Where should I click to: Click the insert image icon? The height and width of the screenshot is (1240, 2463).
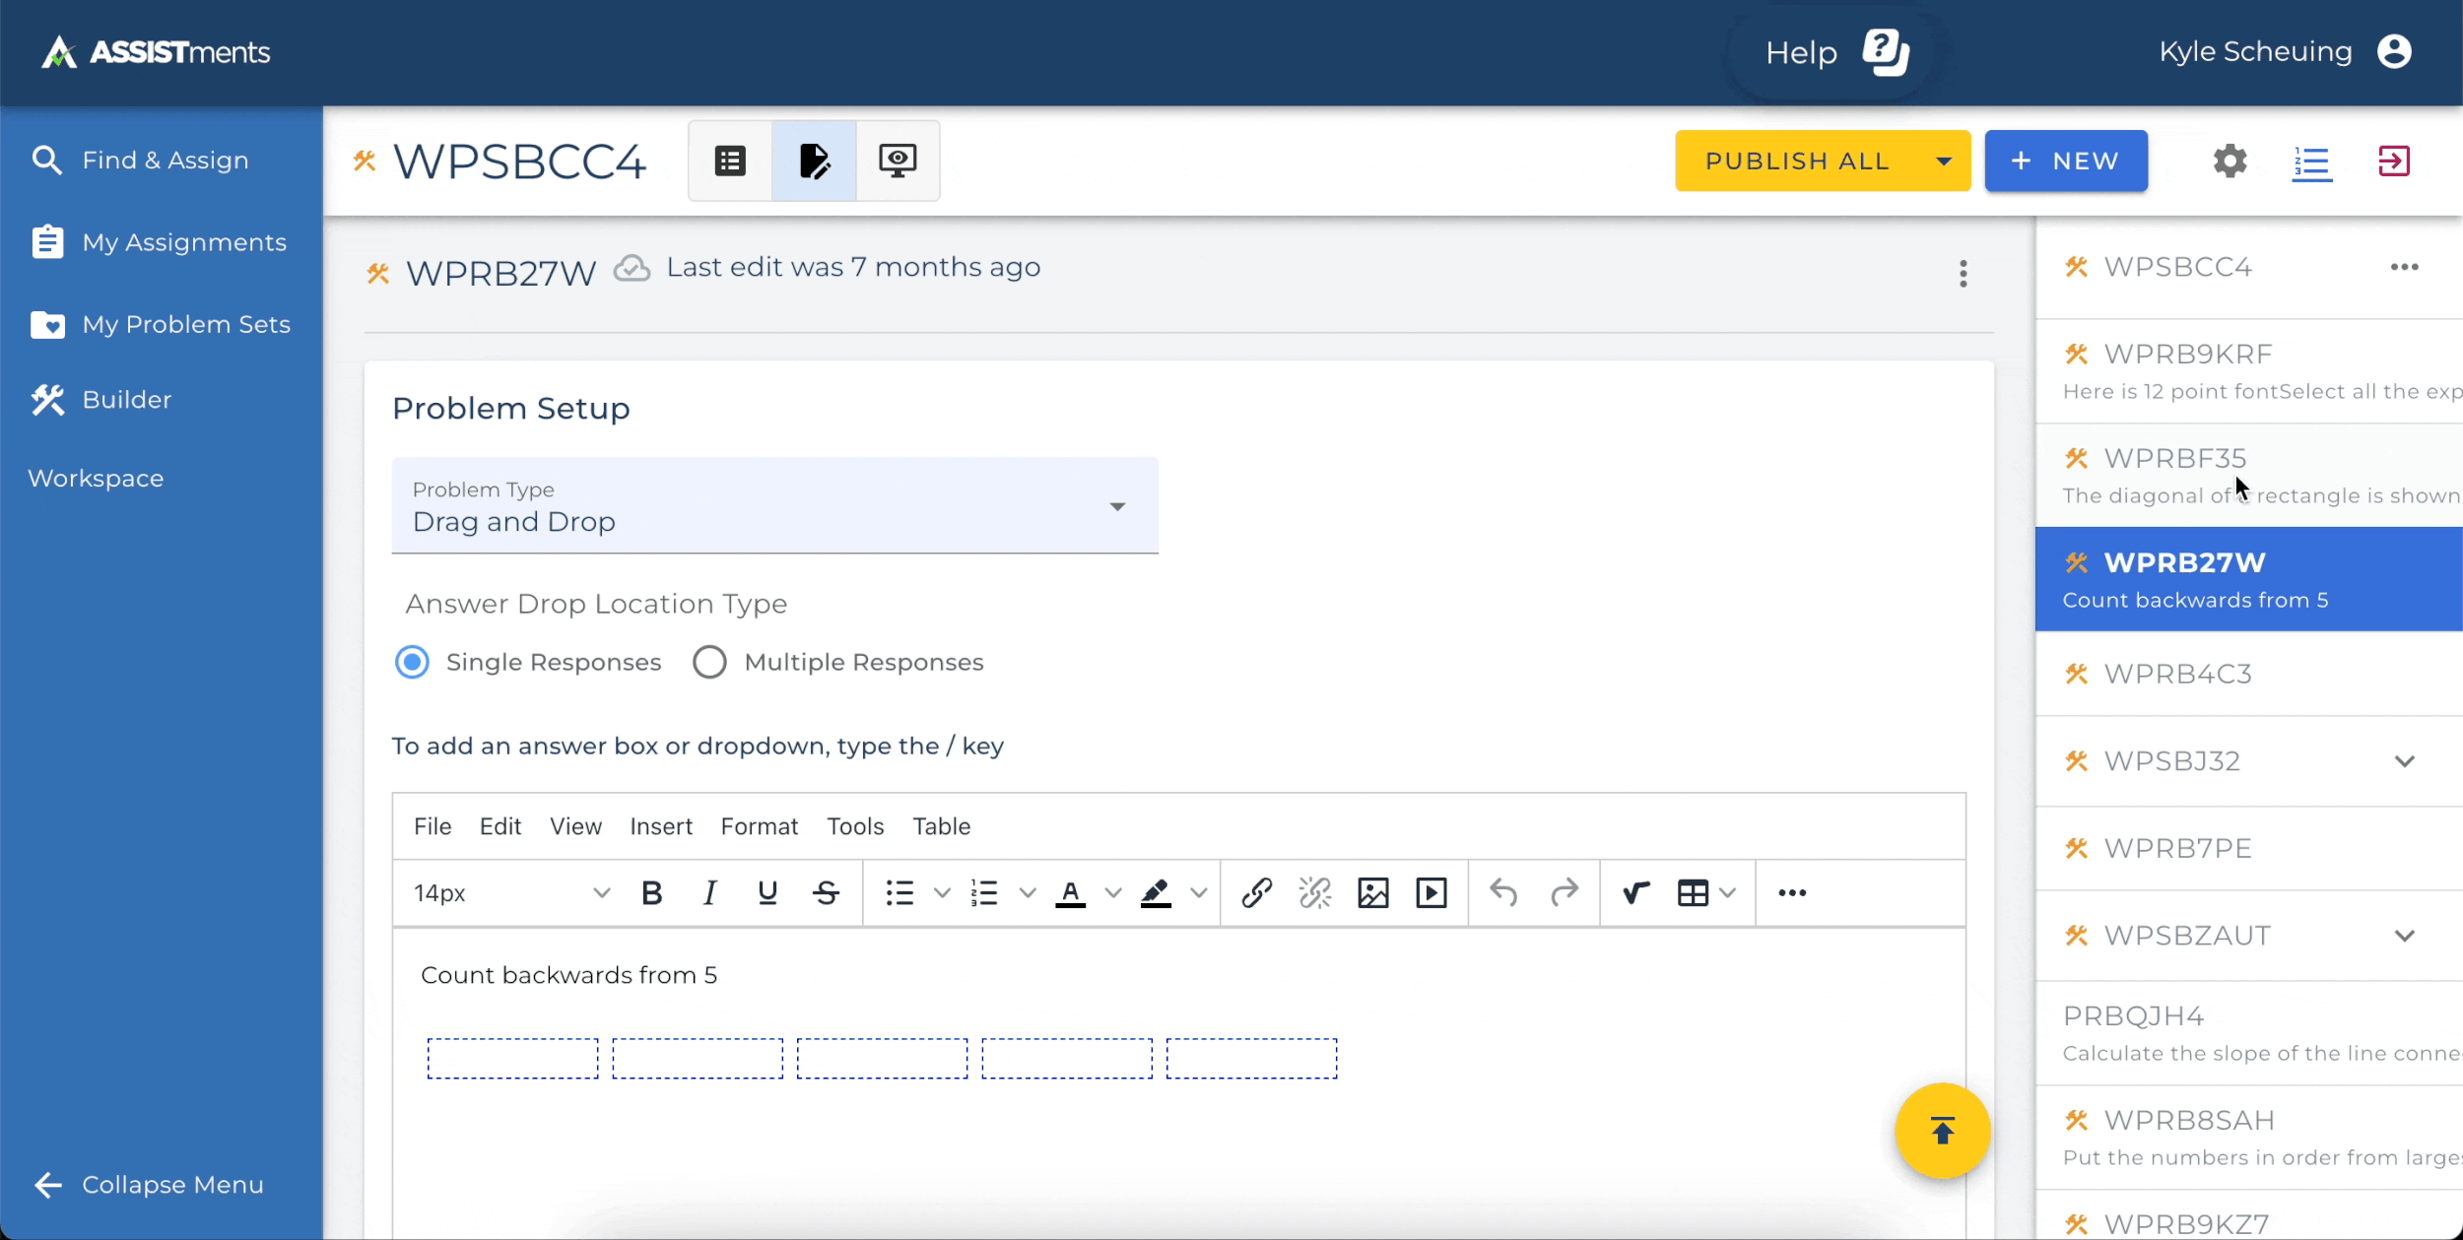[1372, 893]
